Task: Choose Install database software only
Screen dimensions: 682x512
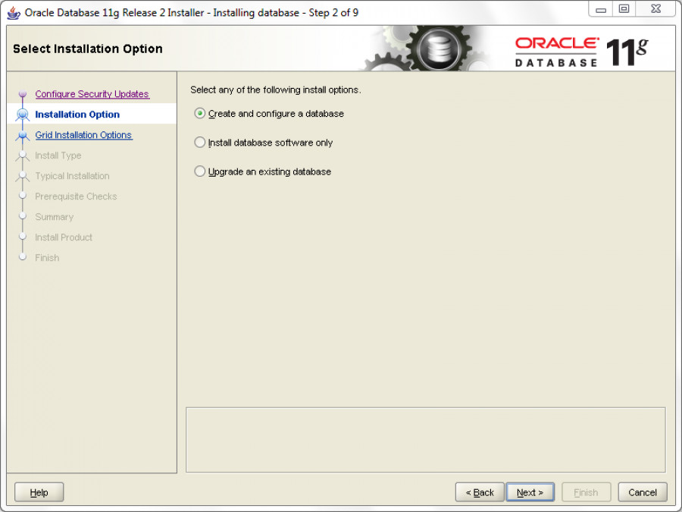Action: tap(200, 143)
